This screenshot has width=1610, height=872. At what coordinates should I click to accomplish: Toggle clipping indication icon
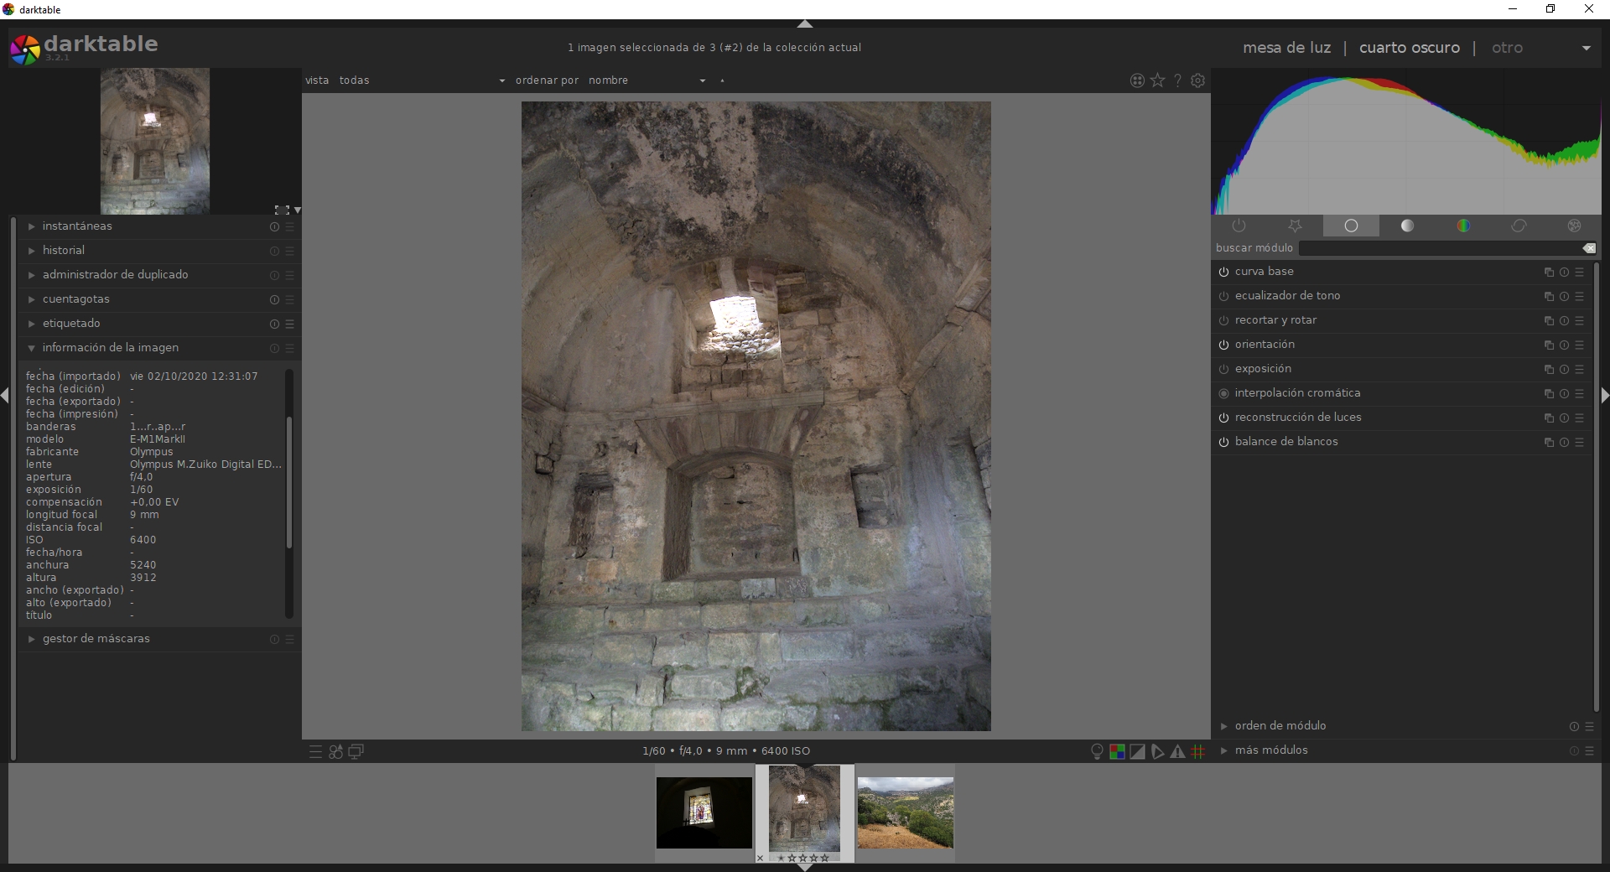(x=1137, y=752)
